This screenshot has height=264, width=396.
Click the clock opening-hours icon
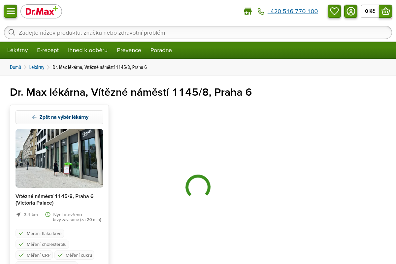point(48,214)
